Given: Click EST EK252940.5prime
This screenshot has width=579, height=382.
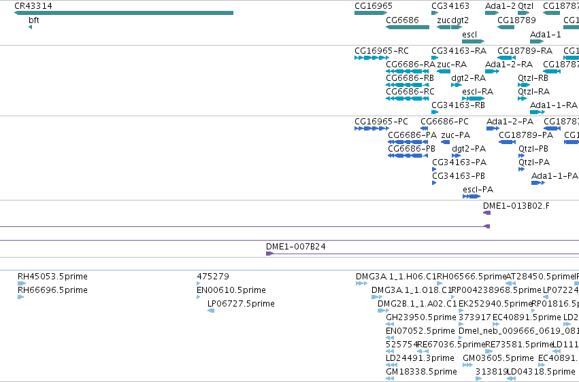Looking at the screenshot, I should point(495,304).
